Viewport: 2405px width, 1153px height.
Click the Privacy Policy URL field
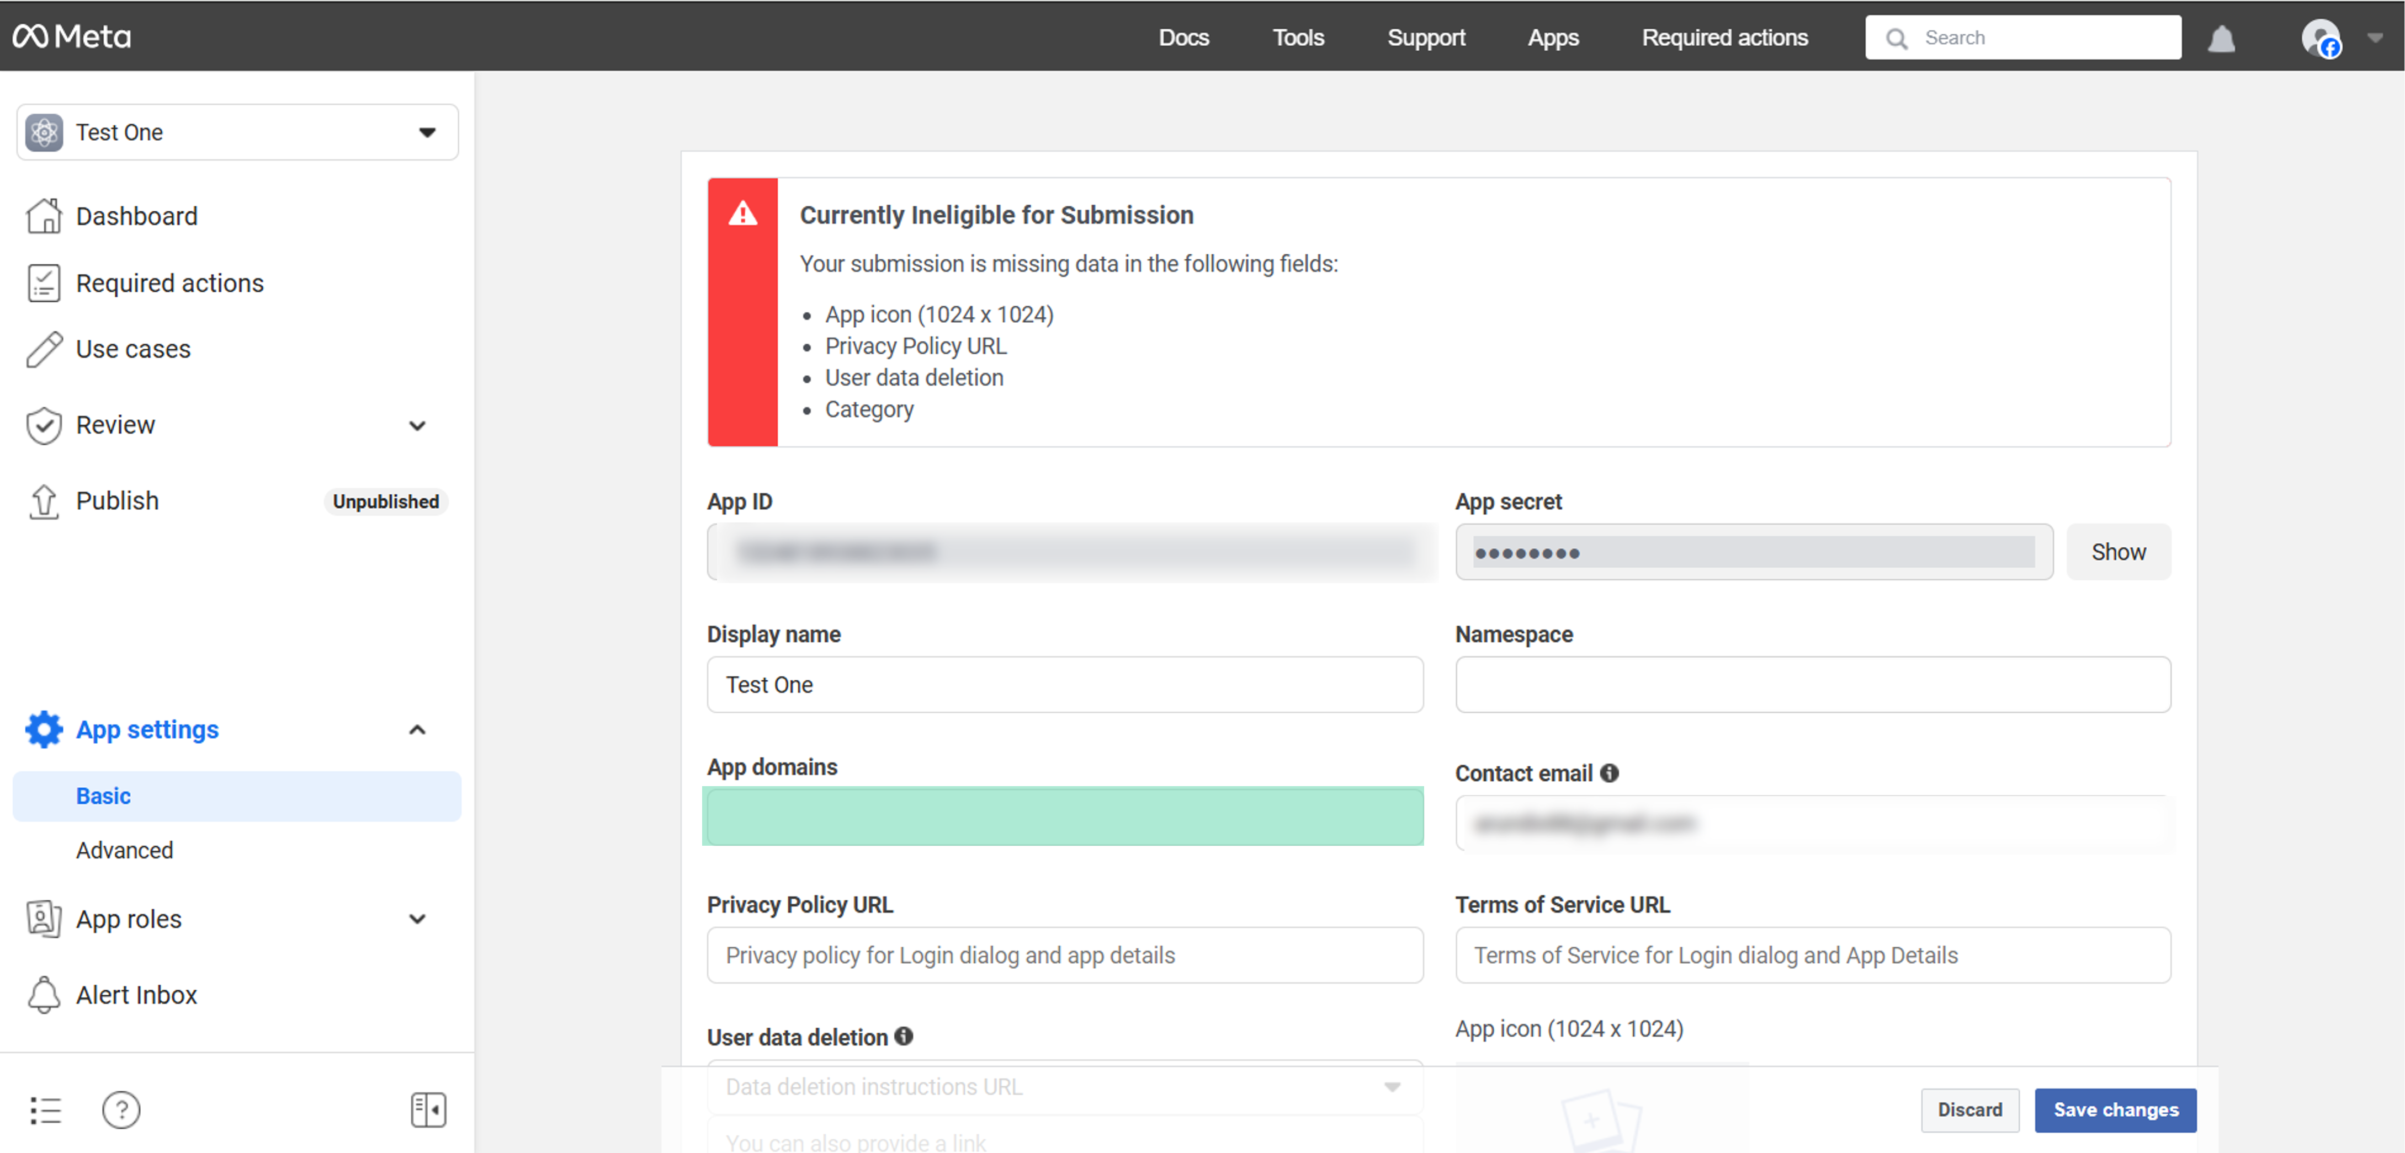coord(1064,956)
